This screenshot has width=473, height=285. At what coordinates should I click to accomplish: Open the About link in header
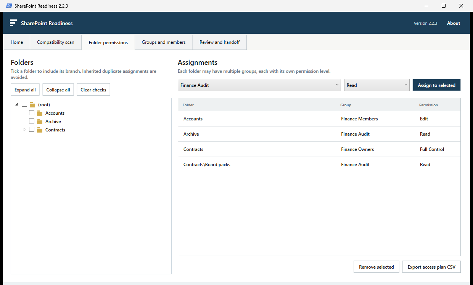pyautogui.click(x=454, y=23)
